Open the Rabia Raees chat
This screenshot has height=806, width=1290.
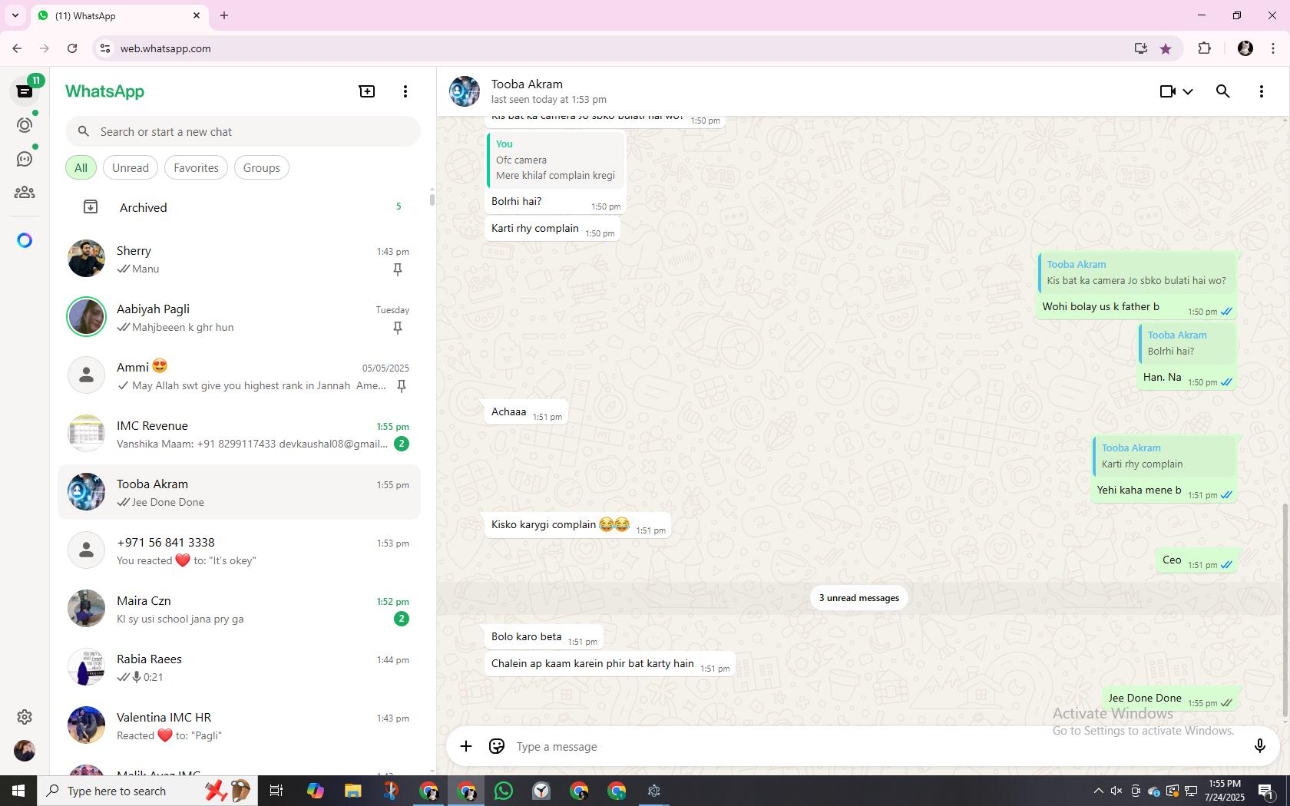(x=240, y=668)
